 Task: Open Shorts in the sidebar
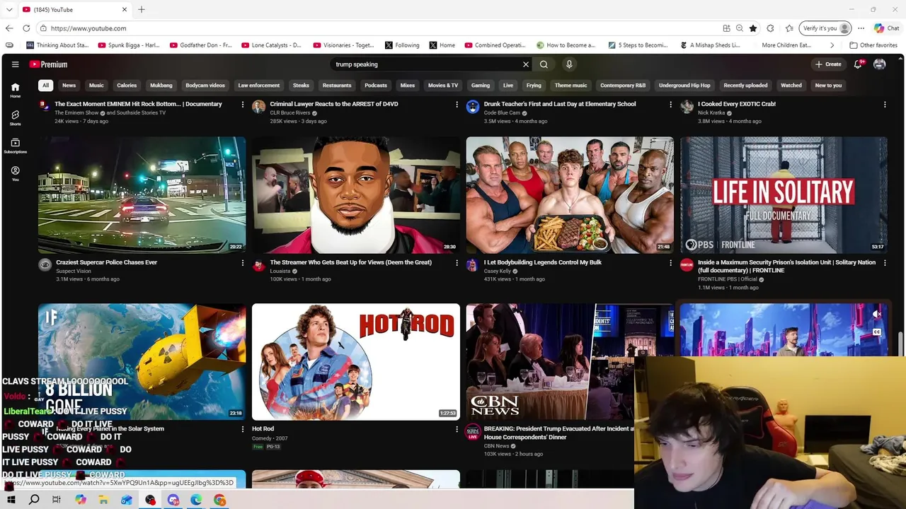pyautogui.click(x=15, y=118)
